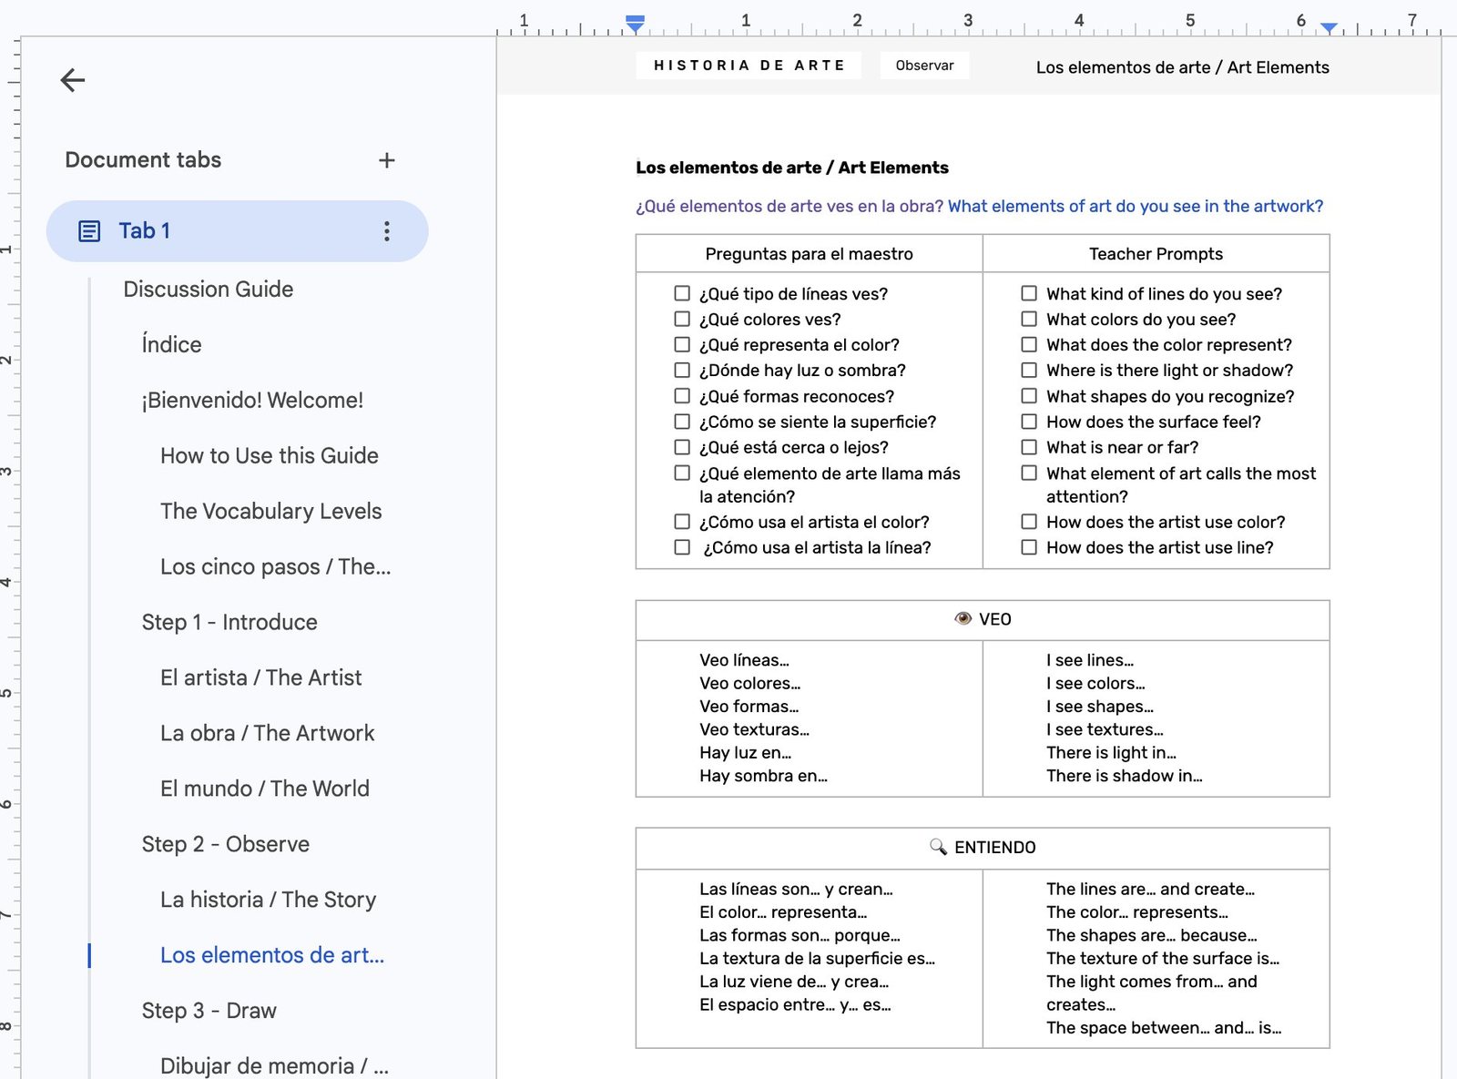Click the left indent marker on ruler
Screen dimensions: 1457x1079
[636, 24]
